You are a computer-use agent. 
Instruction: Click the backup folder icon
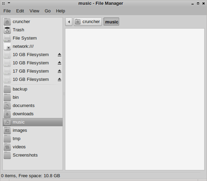(x=7, y=89)
